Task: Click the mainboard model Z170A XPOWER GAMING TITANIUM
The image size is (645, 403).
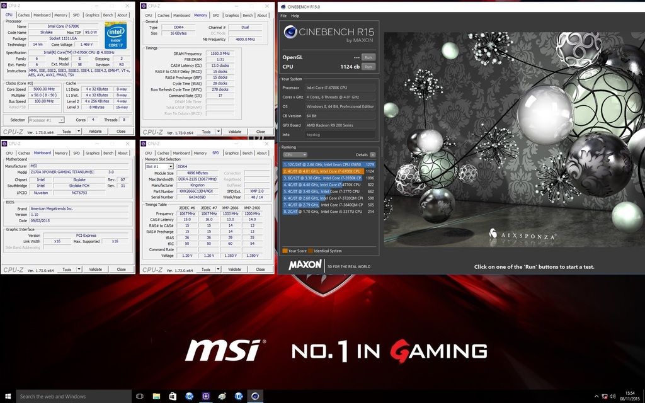Action: pos(61,172)
